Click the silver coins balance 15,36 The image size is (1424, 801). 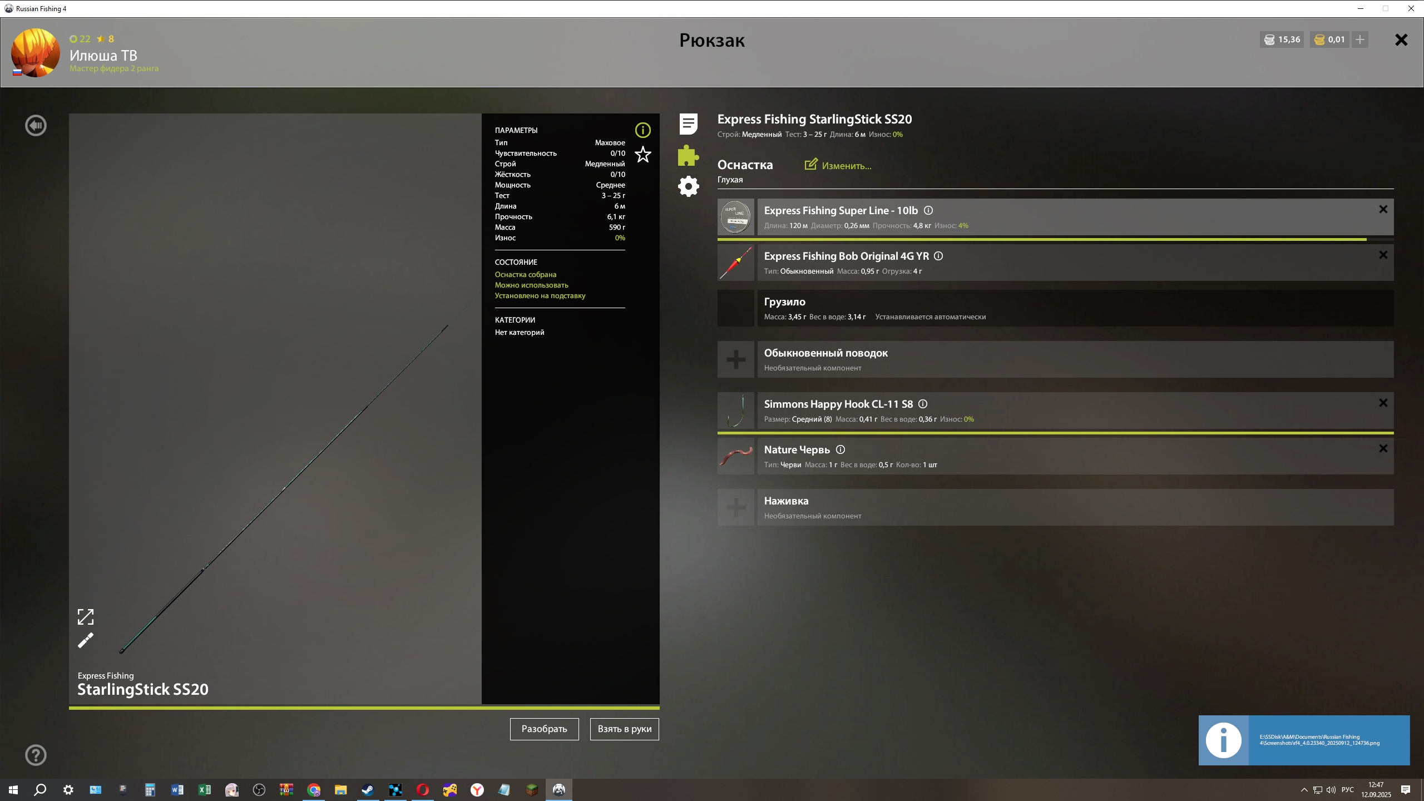coord(1282,39)
